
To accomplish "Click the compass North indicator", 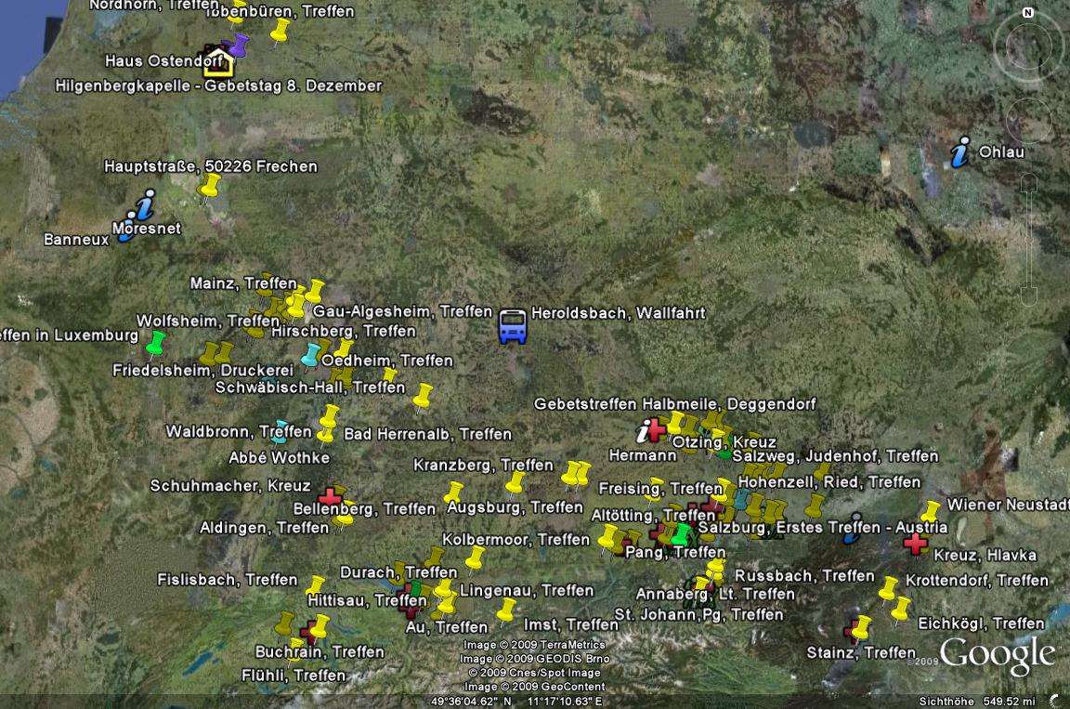I will click(1027, 13).
